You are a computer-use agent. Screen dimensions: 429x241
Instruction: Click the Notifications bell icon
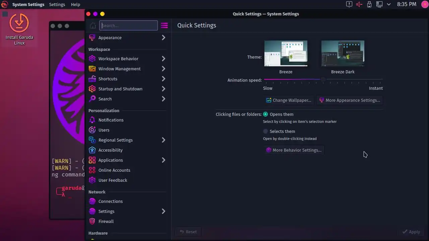(92, 120)
